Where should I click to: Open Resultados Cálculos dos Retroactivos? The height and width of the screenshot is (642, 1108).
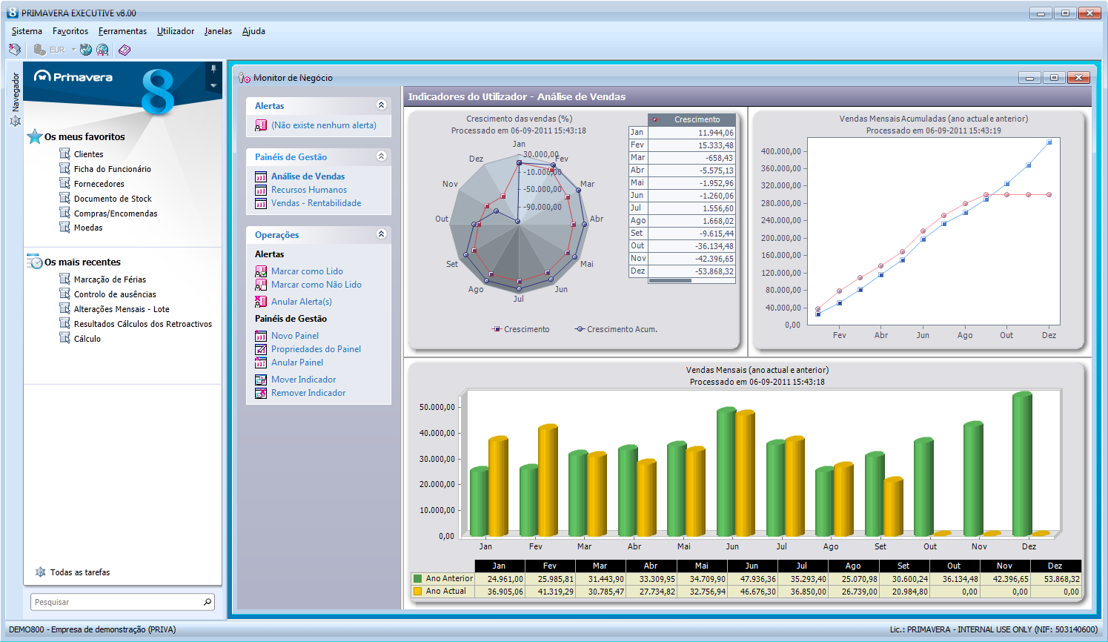(x=142, y=324)
